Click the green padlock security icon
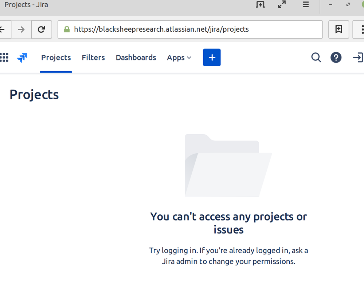This screenshot has height=290, width=364. coord(67,29)
